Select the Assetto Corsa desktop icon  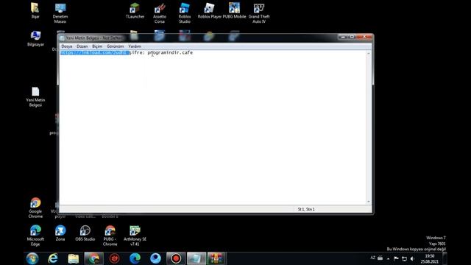pos(160,13)
